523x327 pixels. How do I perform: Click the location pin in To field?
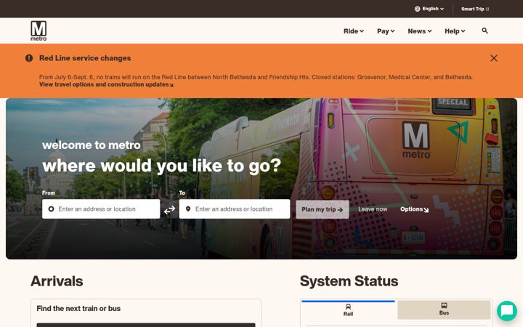tap(188, 209)
